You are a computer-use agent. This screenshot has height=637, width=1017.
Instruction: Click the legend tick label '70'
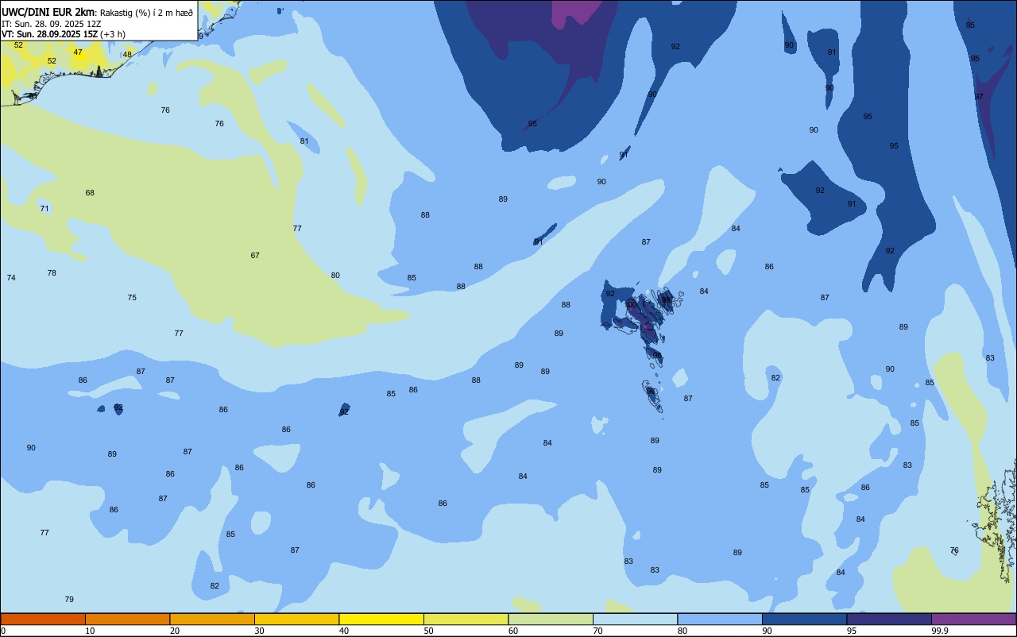coord(597,631)
